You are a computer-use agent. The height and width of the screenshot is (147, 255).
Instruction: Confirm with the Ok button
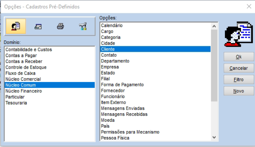tap(239, 57)
